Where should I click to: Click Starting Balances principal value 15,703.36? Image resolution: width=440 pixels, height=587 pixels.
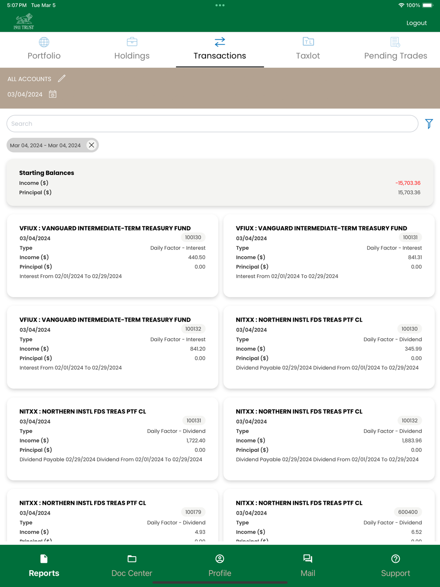[x=409, y=192]
